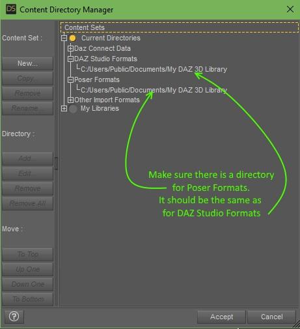Select the Current Directories radio indicator
Viewport: 300px width, 329px height.
click(73, 38)
